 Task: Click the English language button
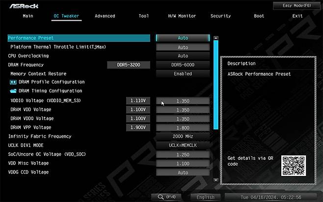click(205, 197)
